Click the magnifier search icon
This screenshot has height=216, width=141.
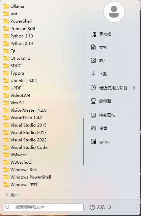[x=8, y=207]
